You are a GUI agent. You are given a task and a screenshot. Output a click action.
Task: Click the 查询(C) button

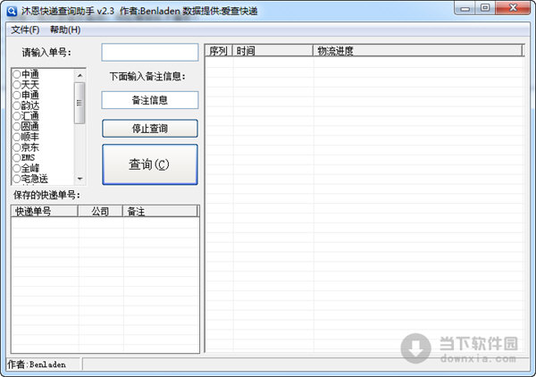150,164
